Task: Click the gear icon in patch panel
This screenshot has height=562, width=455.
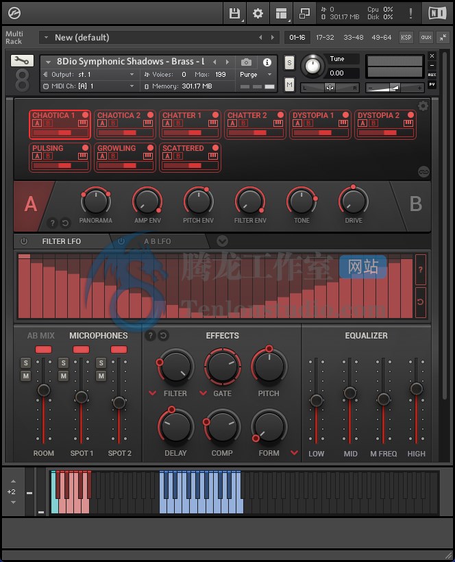Action: click(x=423, y=106)
